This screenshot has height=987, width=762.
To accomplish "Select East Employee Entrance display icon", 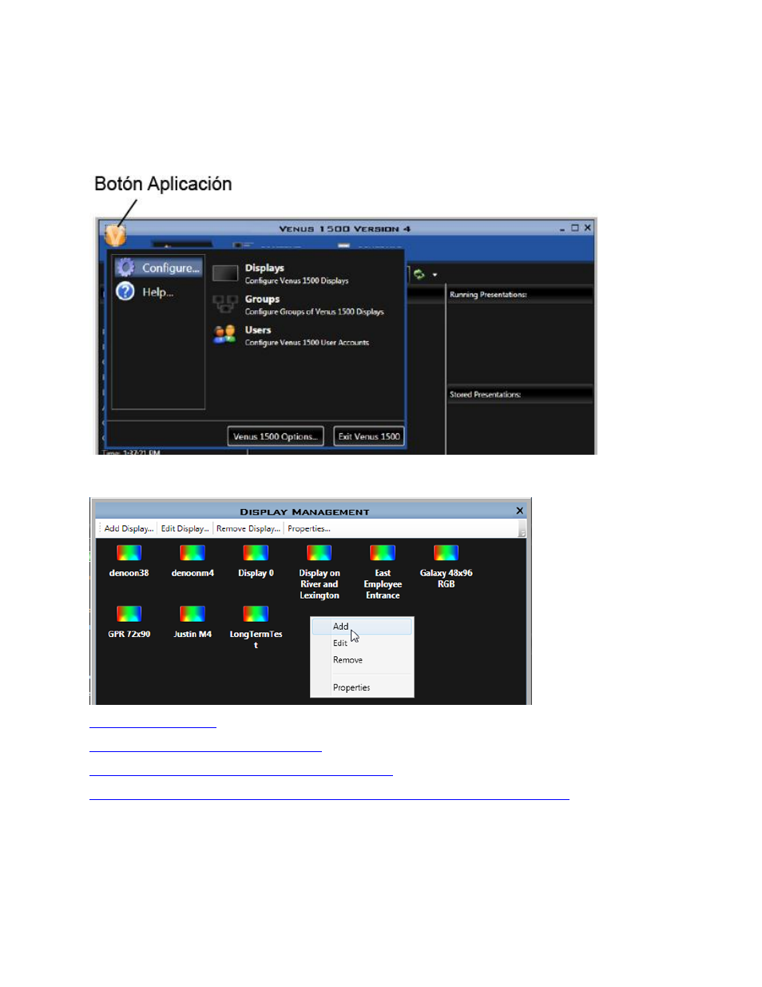I will pyautogui.click(x=383, y=552).
